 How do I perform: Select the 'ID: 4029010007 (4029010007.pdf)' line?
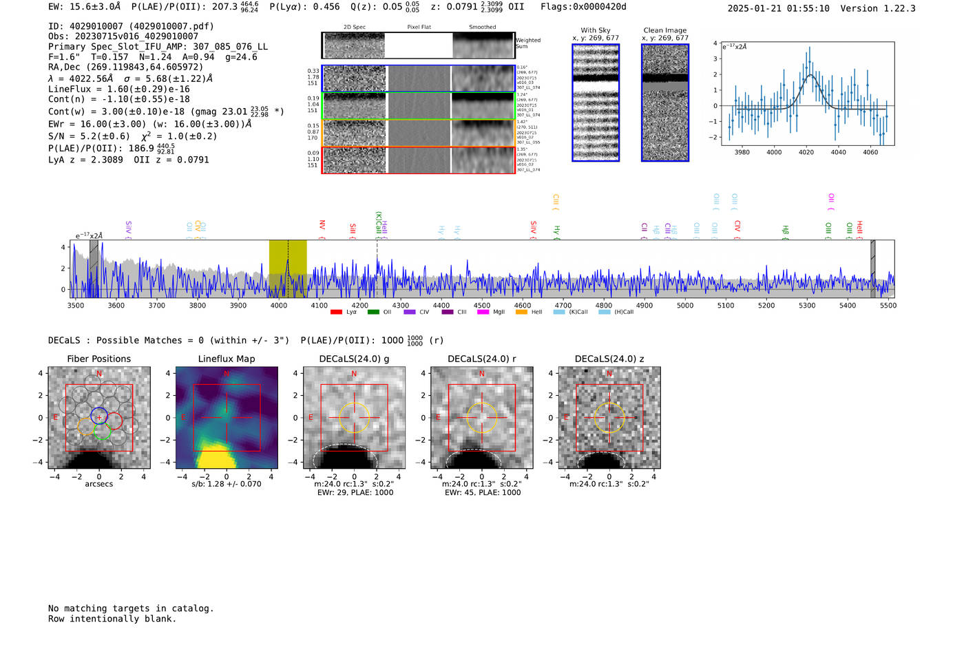coord(131,26)
